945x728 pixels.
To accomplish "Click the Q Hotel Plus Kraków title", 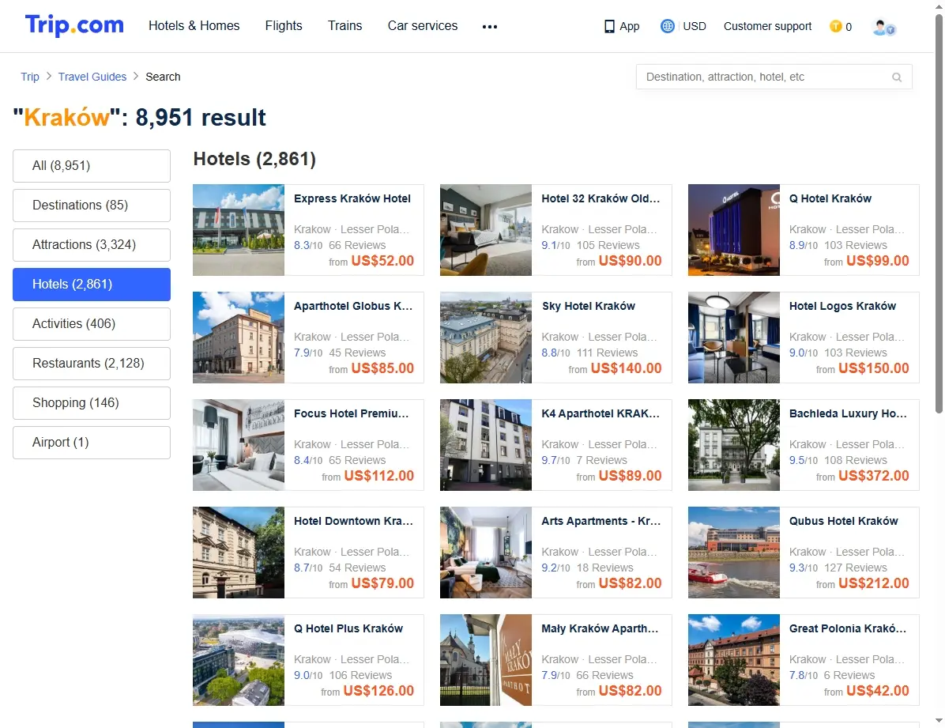I will click(x=348, y=628).
